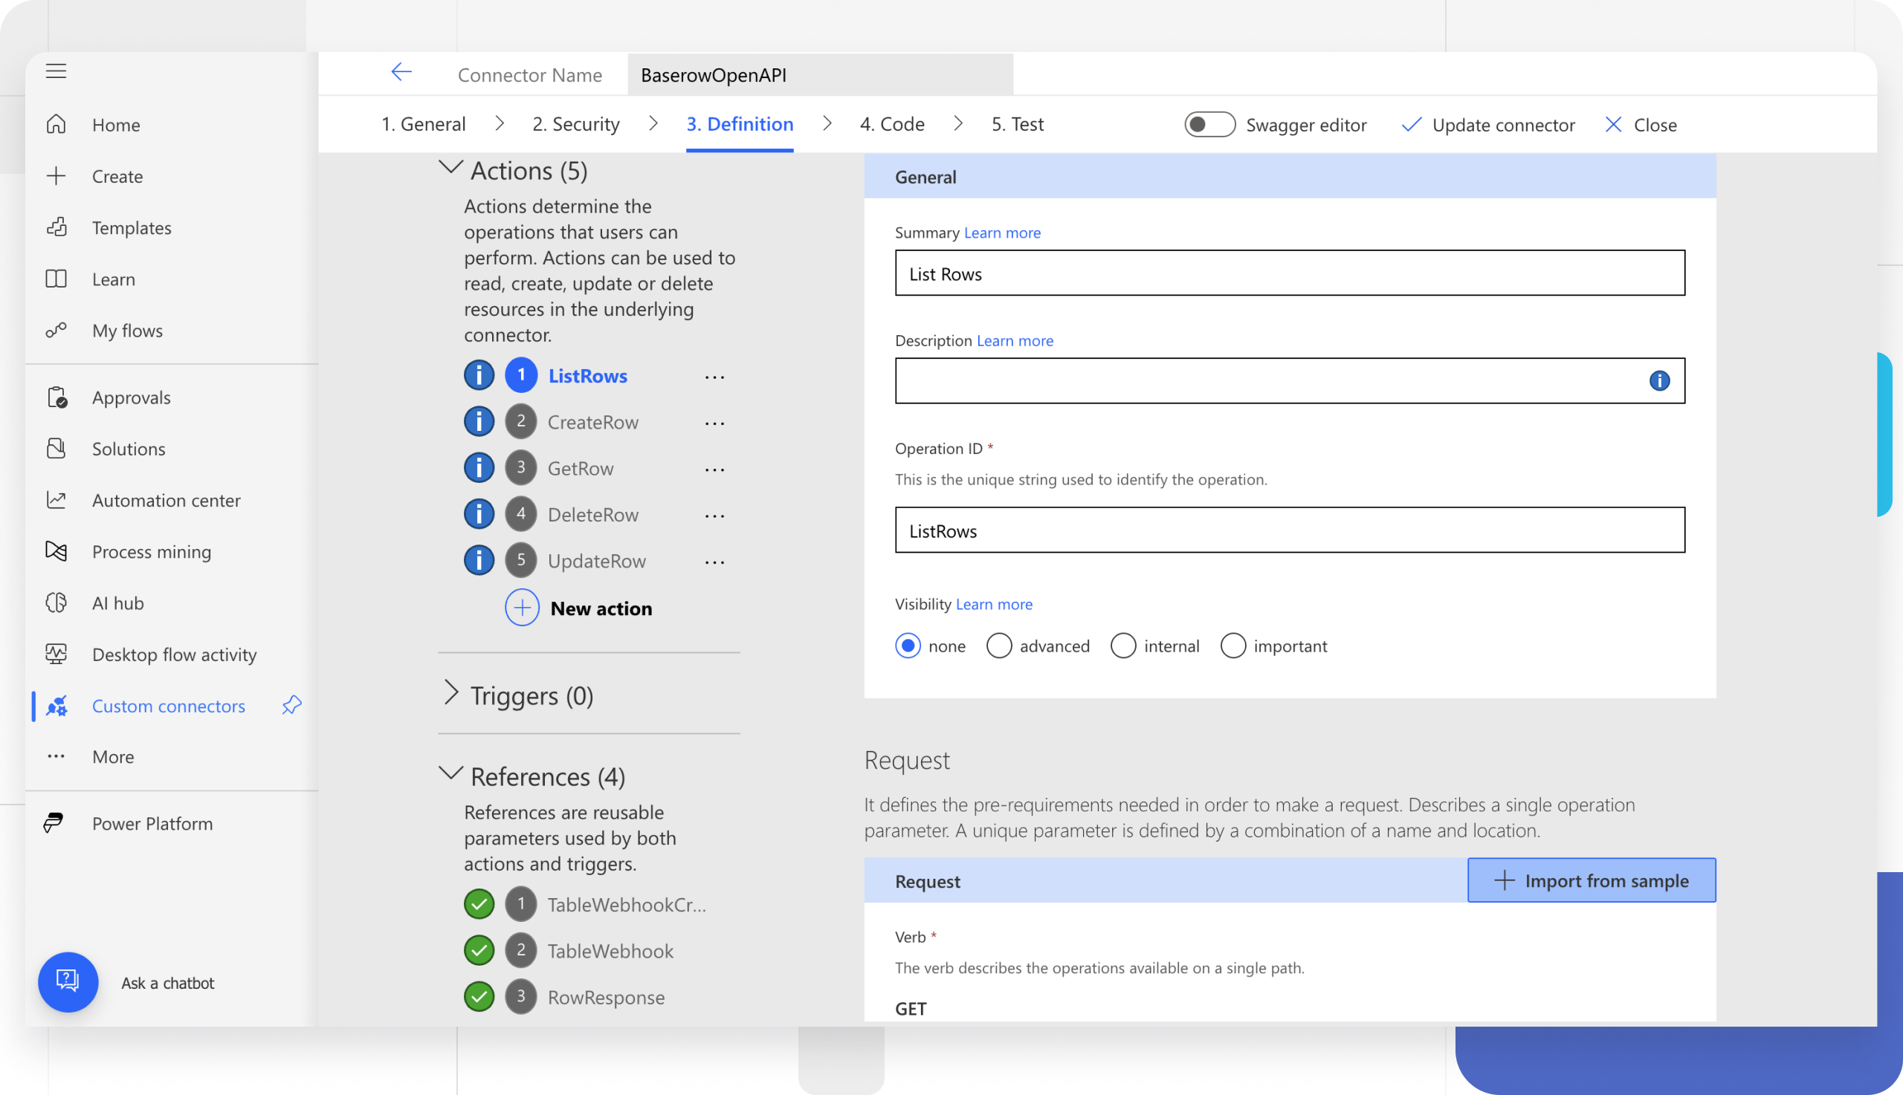Click the Process mining sidebar icon
This screenshot has width=1903, height=1095.
[x=56, y=551]
